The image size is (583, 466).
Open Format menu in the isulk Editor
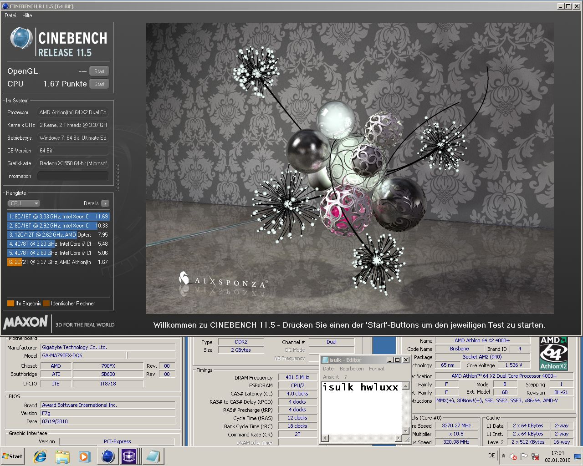tap(377, 369)
